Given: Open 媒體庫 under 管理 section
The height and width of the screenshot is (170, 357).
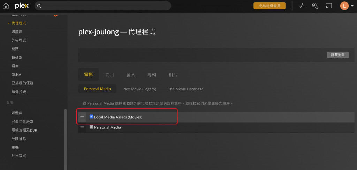Looking at the screenshot, I should click(17, 113).
